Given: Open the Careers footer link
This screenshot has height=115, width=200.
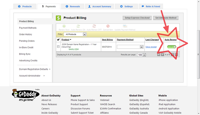Looking at the screenshot, I should pos(45,109).
